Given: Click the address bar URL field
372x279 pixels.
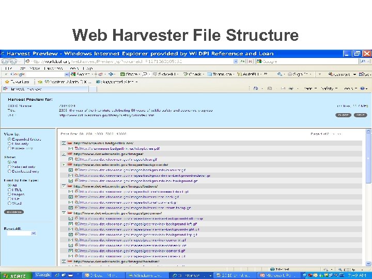Looking at the screenshot, I should [x=129, y=61].
